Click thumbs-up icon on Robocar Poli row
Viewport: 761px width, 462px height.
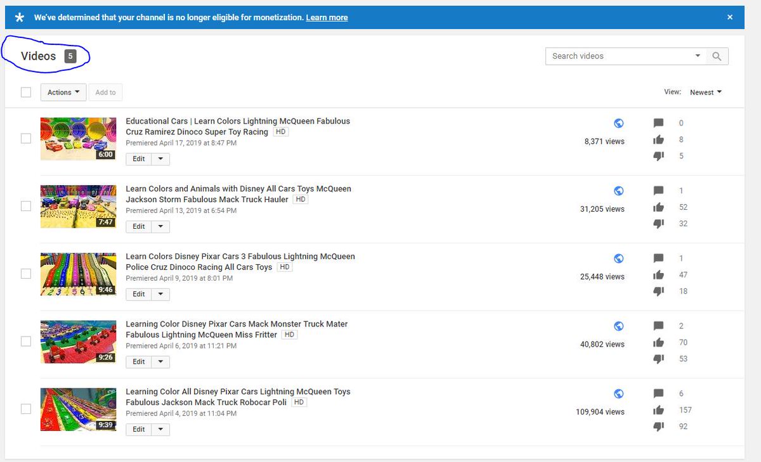click(658, 410)
